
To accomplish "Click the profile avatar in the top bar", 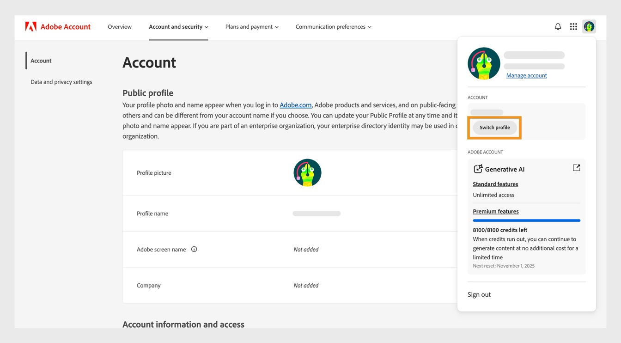I will (589, 25).
